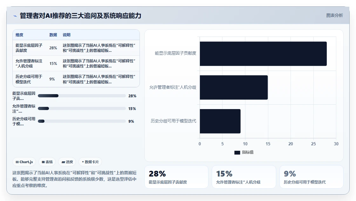This screenshot has height=201, width=356.
Task: Click the x-axis tick label 30
Action: pos(336,144)
